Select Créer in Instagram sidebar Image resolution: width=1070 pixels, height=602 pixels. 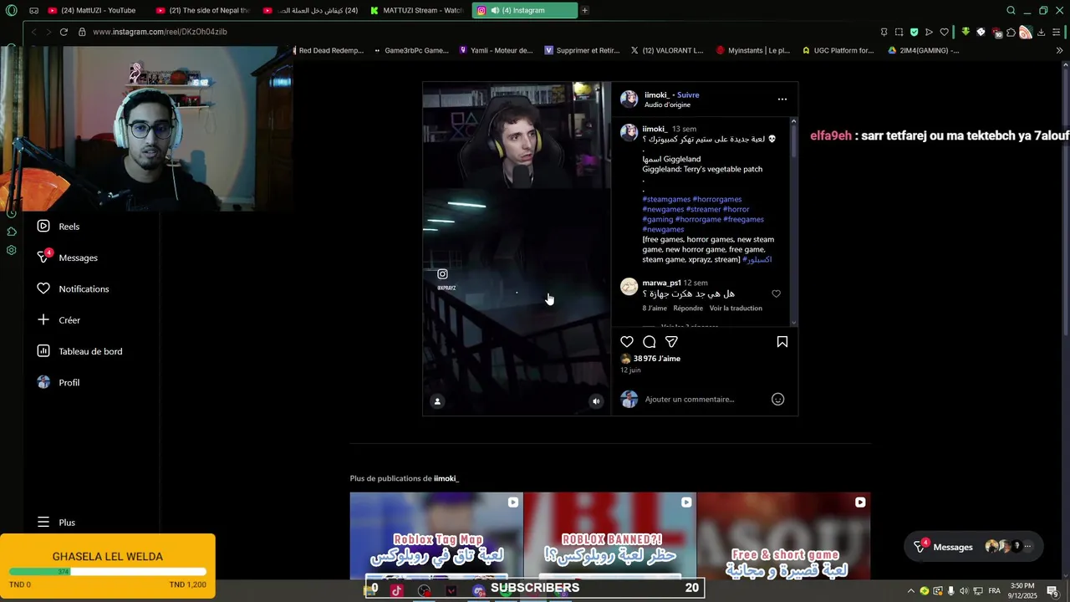(59, 320)
